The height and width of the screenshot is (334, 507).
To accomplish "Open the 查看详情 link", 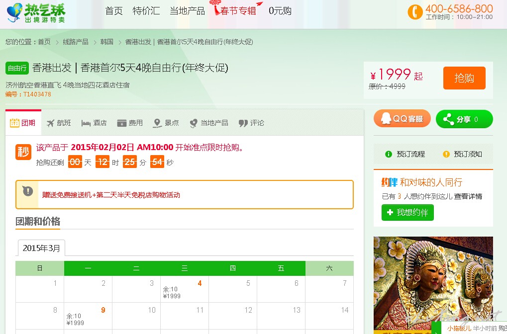I will coord(468,196).
